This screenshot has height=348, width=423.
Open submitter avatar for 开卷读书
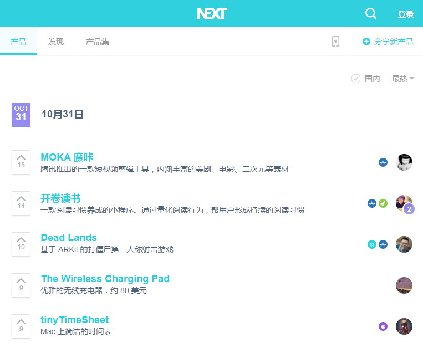(x=403, y=202)
